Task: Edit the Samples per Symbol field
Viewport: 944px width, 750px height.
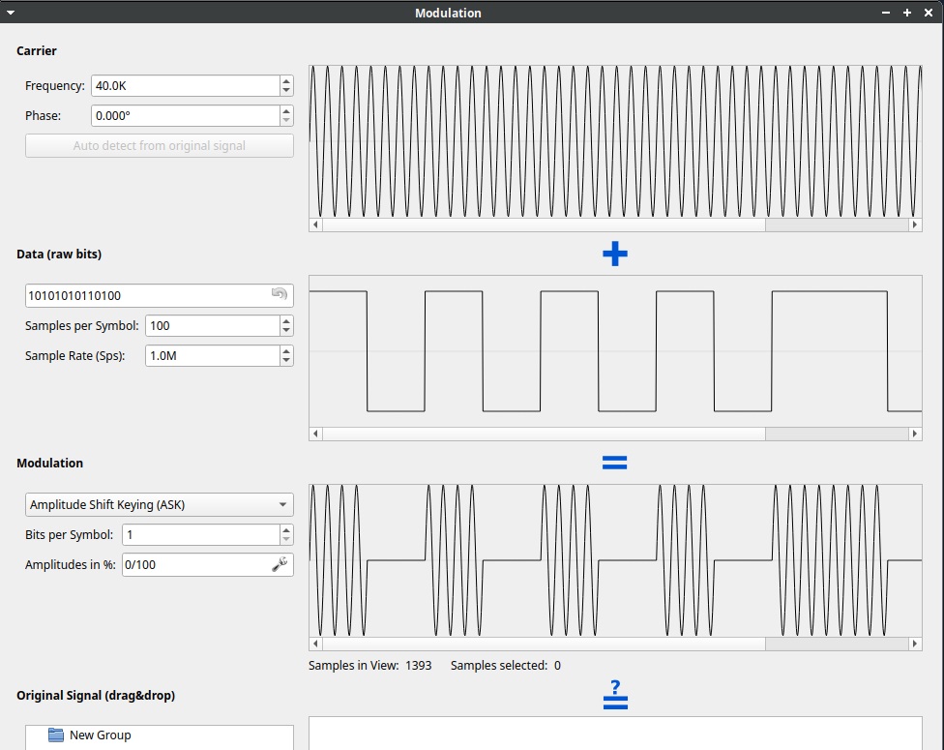Action: tap(213, 325)
